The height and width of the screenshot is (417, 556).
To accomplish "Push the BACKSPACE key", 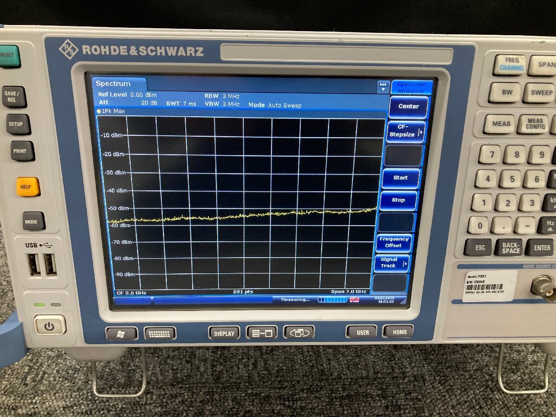I will coord(509,247).
